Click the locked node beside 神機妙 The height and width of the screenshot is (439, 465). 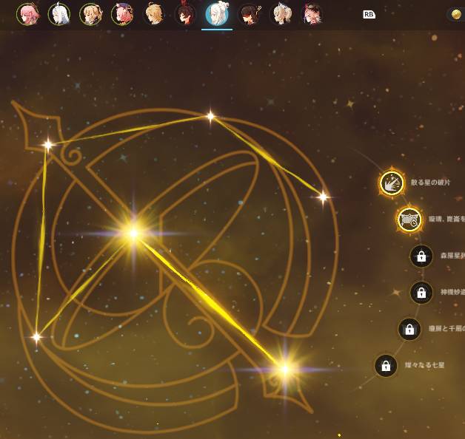421,293
